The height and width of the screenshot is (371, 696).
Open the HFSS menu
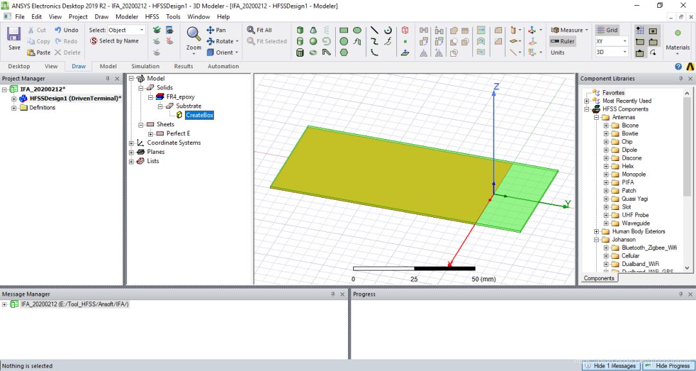[152, 16]
